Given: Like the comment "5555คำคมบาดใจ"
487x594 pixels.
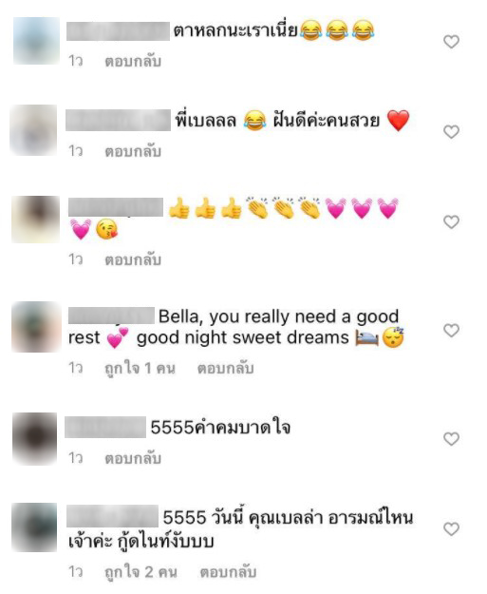Looking at the screenshot, I should pos(451,439).
